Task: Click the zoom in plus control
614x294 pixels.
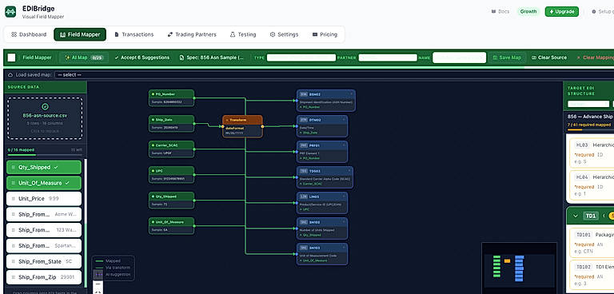Action: (x=98, y=275)
